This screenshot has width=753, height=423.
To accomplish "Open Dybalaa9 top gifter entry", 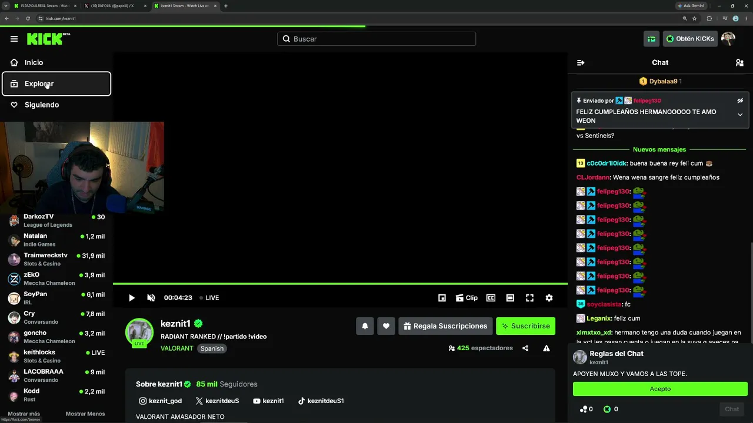I will [660, 81].
